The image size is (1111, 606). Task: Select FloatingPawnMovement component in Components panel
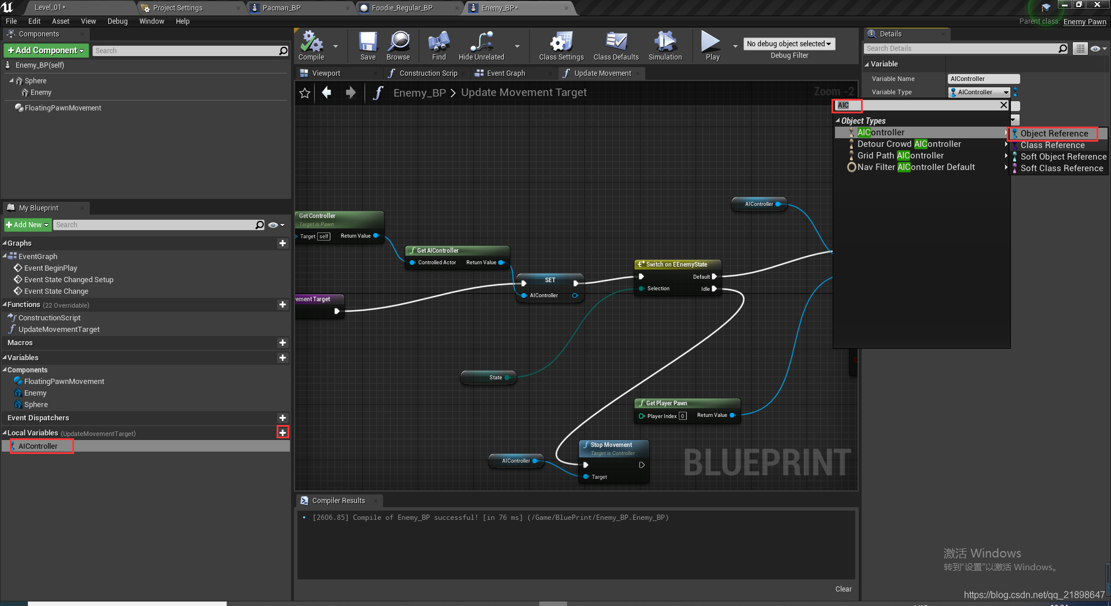pyautogui.click(x=62, y=108)
